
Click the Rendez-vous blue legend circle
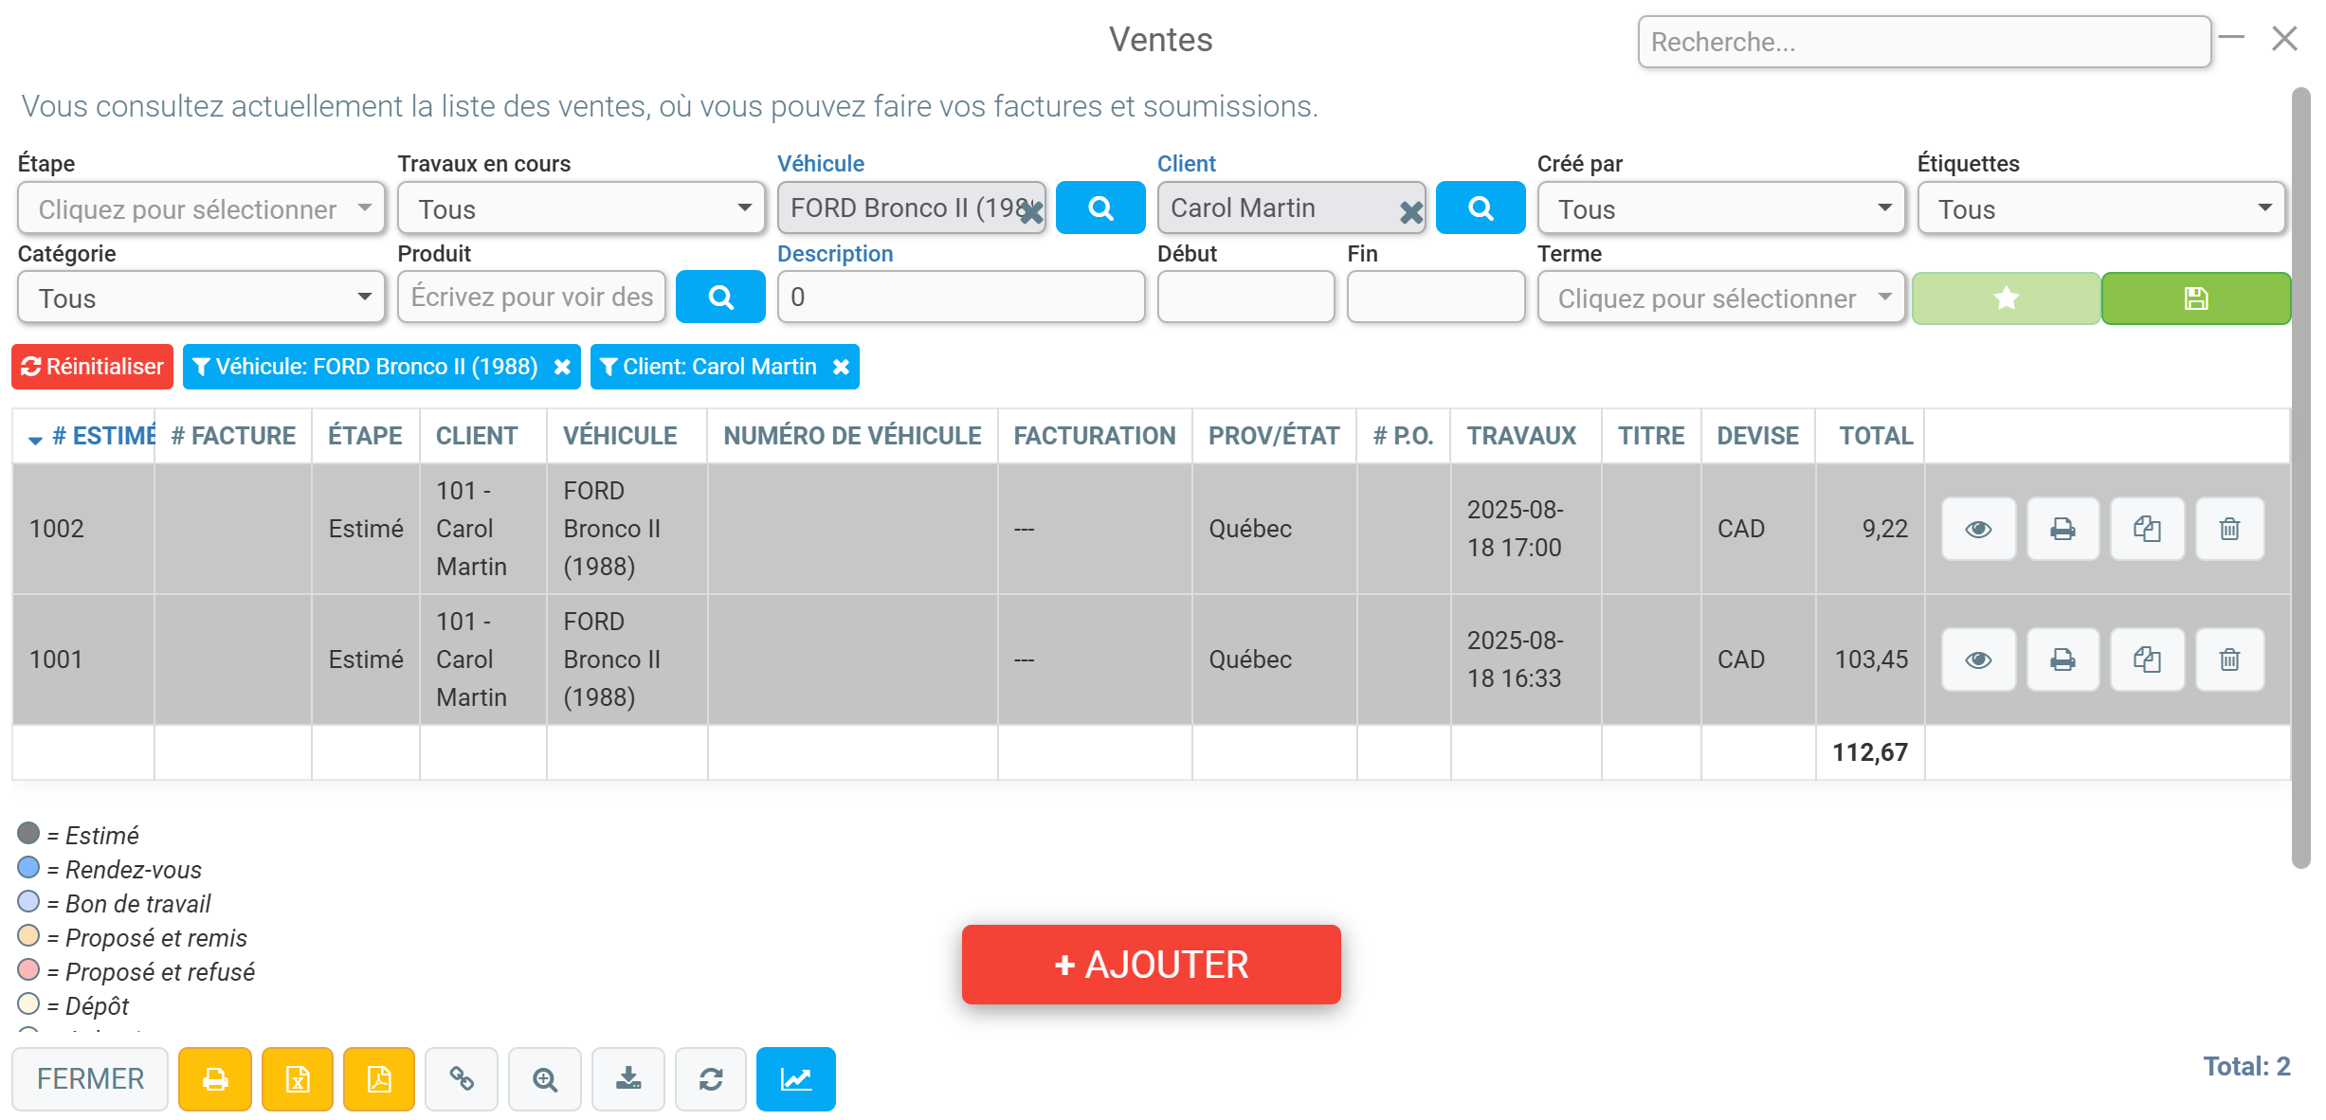(x=28, y=867)
